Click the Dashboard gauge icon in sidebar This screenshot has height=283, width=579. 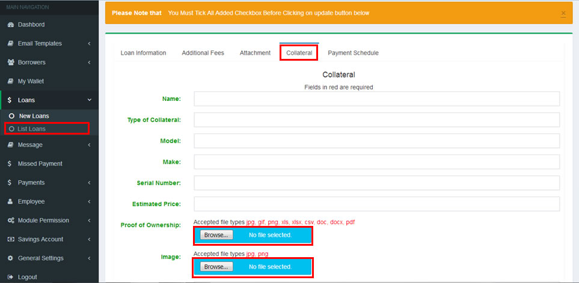tap(11, 25)
